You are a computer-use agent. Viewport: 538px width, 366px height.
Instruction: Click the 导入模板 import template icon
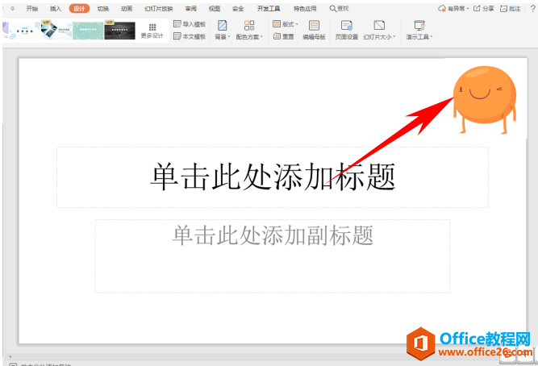click(177, 24)
